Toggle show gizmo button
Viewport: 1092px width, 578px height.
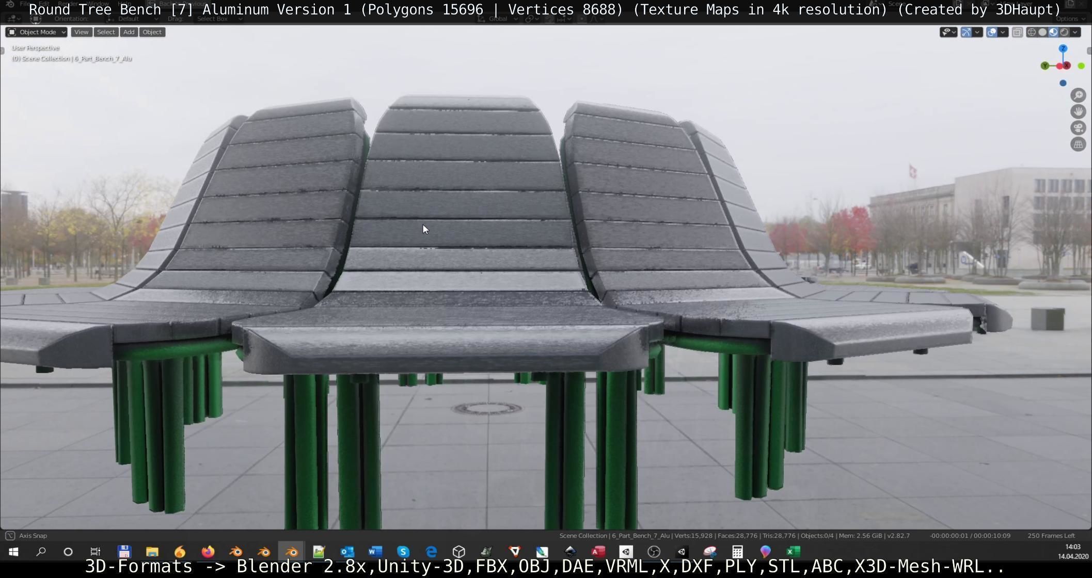[966, 32]
